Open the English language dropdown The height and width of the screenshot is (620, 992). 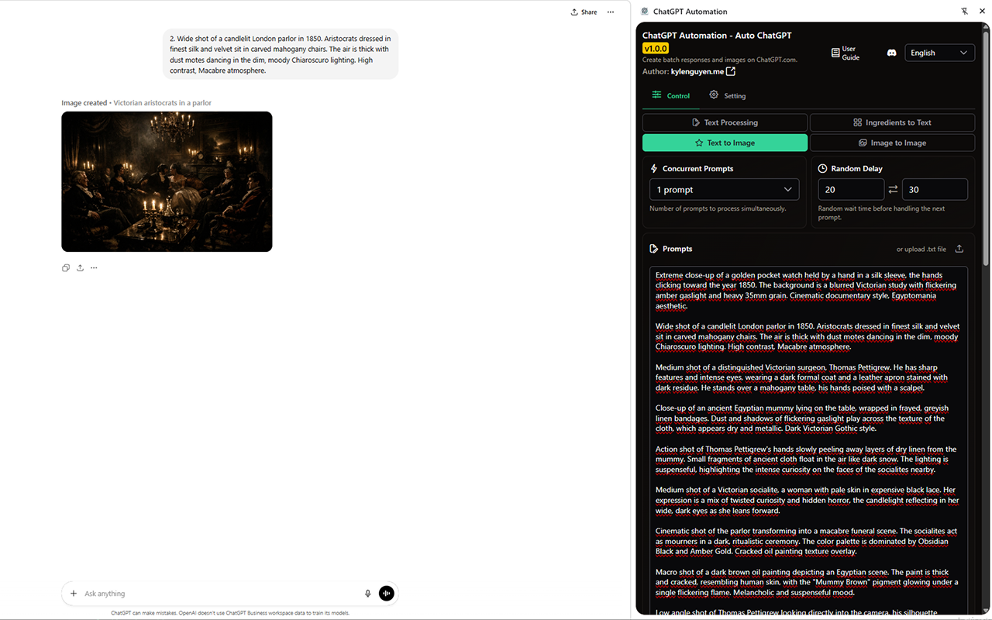[940, 53]
